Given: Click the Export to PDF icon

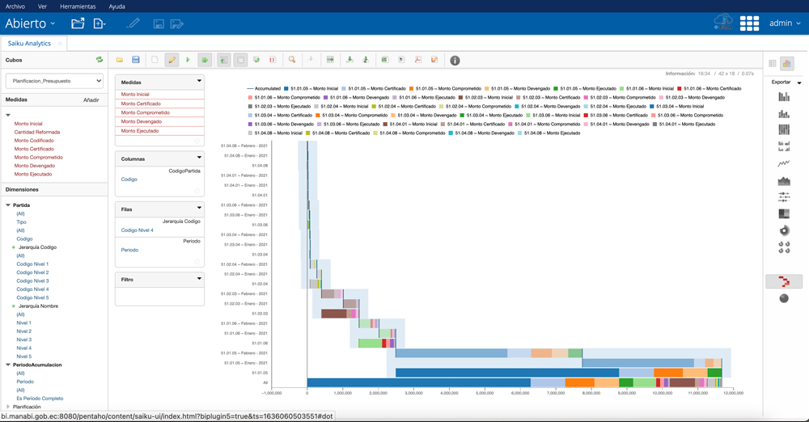Looking at the screenshot, I should pos(418,61).
